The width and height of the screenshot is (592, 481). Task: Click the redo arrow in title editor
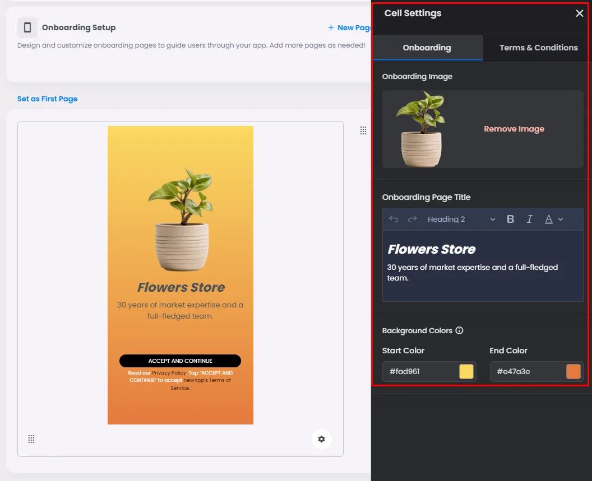tap(412, 219)
